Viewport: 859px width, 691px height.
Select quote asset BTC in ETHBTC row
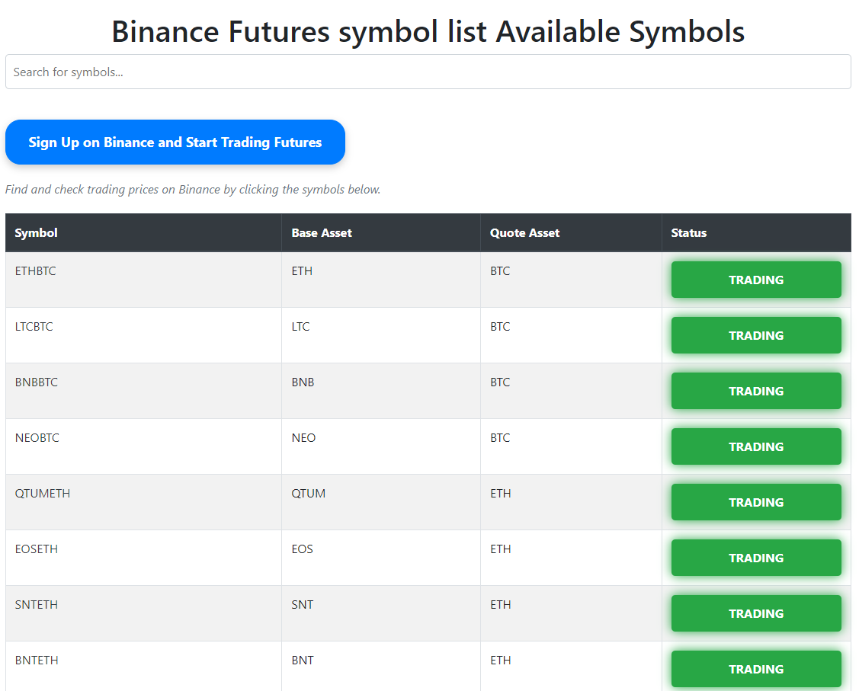click(500, 271)
